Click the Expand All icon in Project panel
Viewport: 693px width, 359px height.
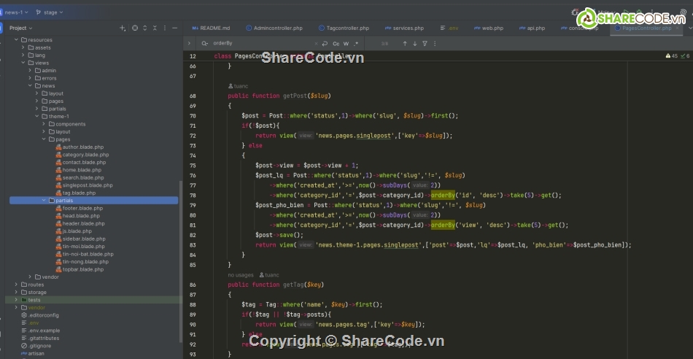coord(145,28)
